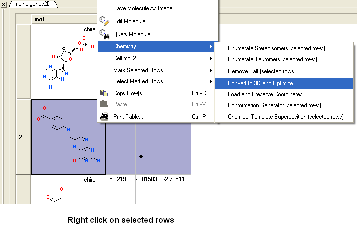Select Enumerate Tautomers for selected rows
This screenshot has width=357, height=227.
tap(272, 59)
